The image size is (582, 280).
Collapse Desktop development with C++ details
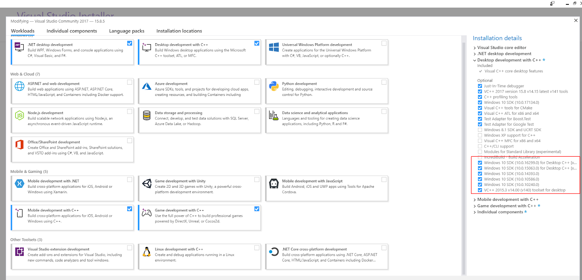point(475,60)
